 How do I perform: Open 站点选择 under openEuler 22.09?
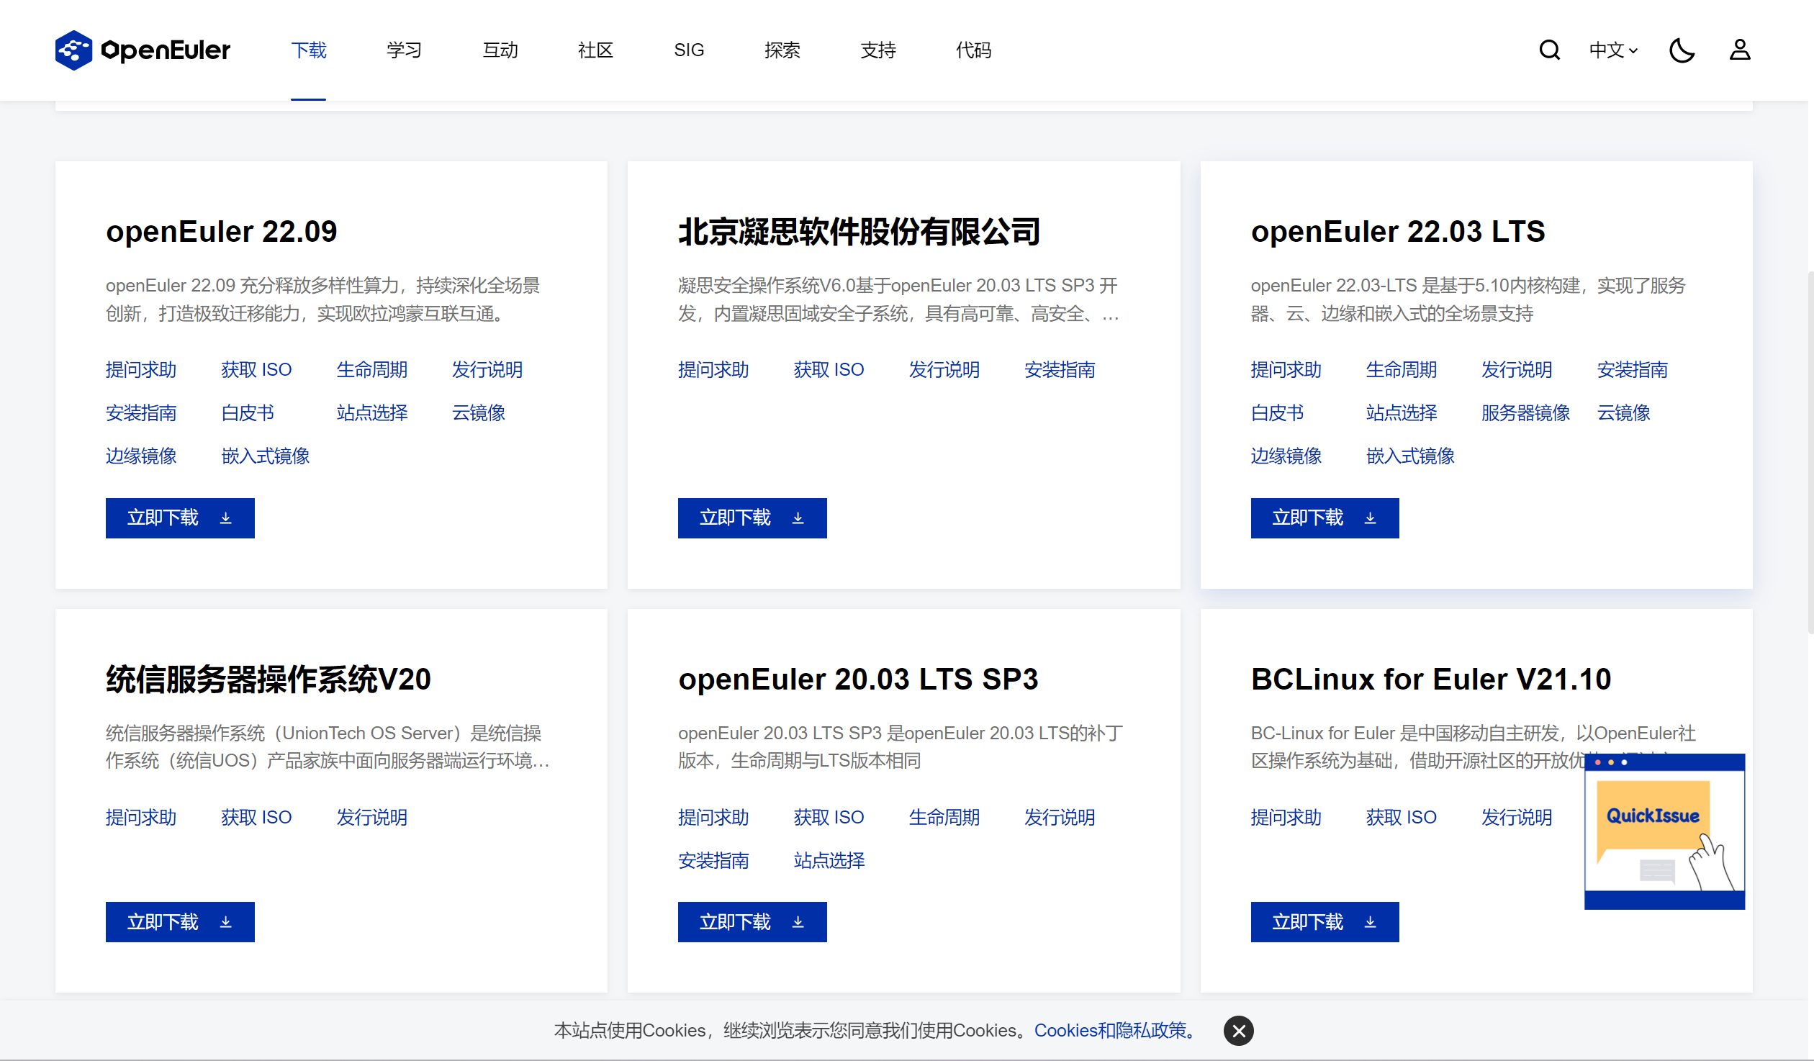tap(372, 412)
